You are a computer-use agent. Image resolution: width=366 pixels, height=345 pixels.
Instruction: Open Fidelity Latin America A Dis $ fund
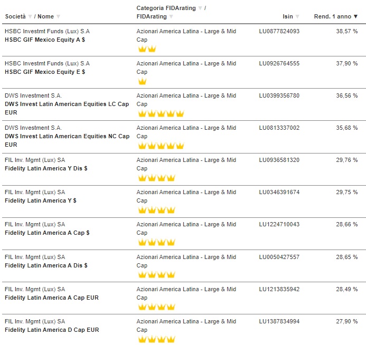point(46,265)
